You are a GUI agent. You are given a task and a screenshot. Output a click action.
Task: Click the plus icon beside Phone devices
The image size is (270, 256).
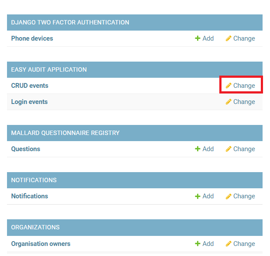(x=197, y=38)
